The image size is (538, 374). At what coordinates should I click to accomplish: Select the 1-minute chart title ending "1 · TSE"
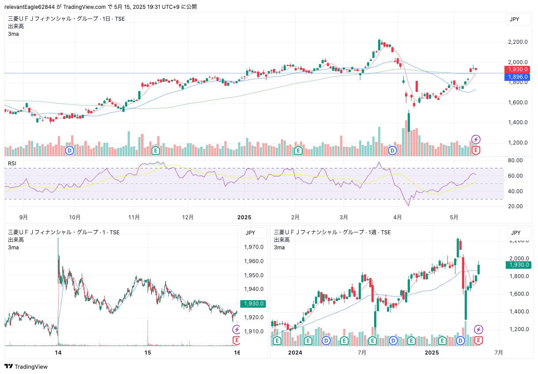(x=64, y=232)
